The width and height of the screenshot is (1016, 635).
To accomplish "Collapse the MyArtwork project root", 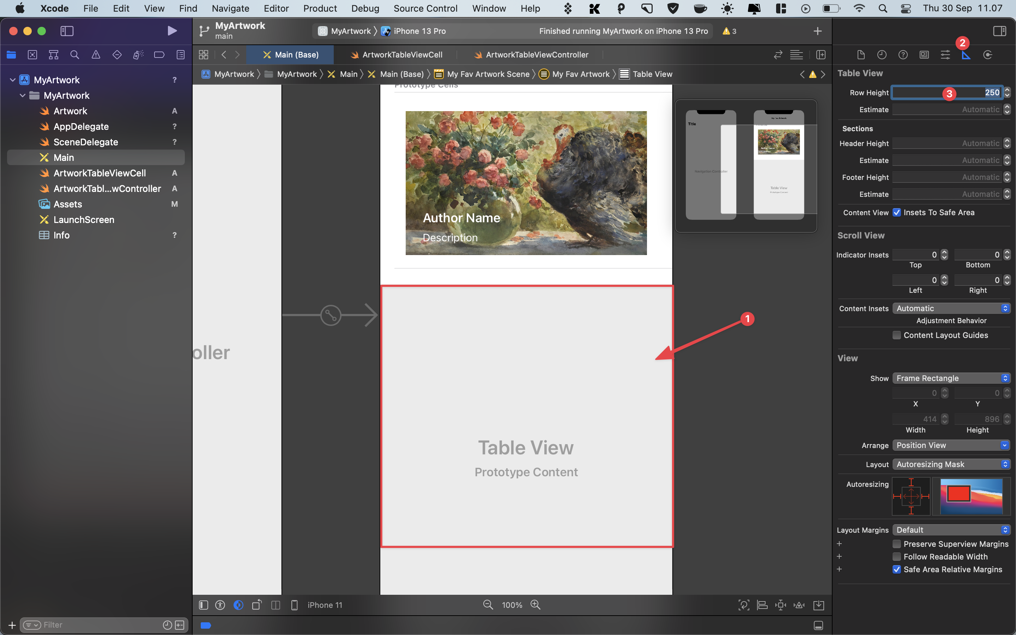I will click(x=13, y=80).
